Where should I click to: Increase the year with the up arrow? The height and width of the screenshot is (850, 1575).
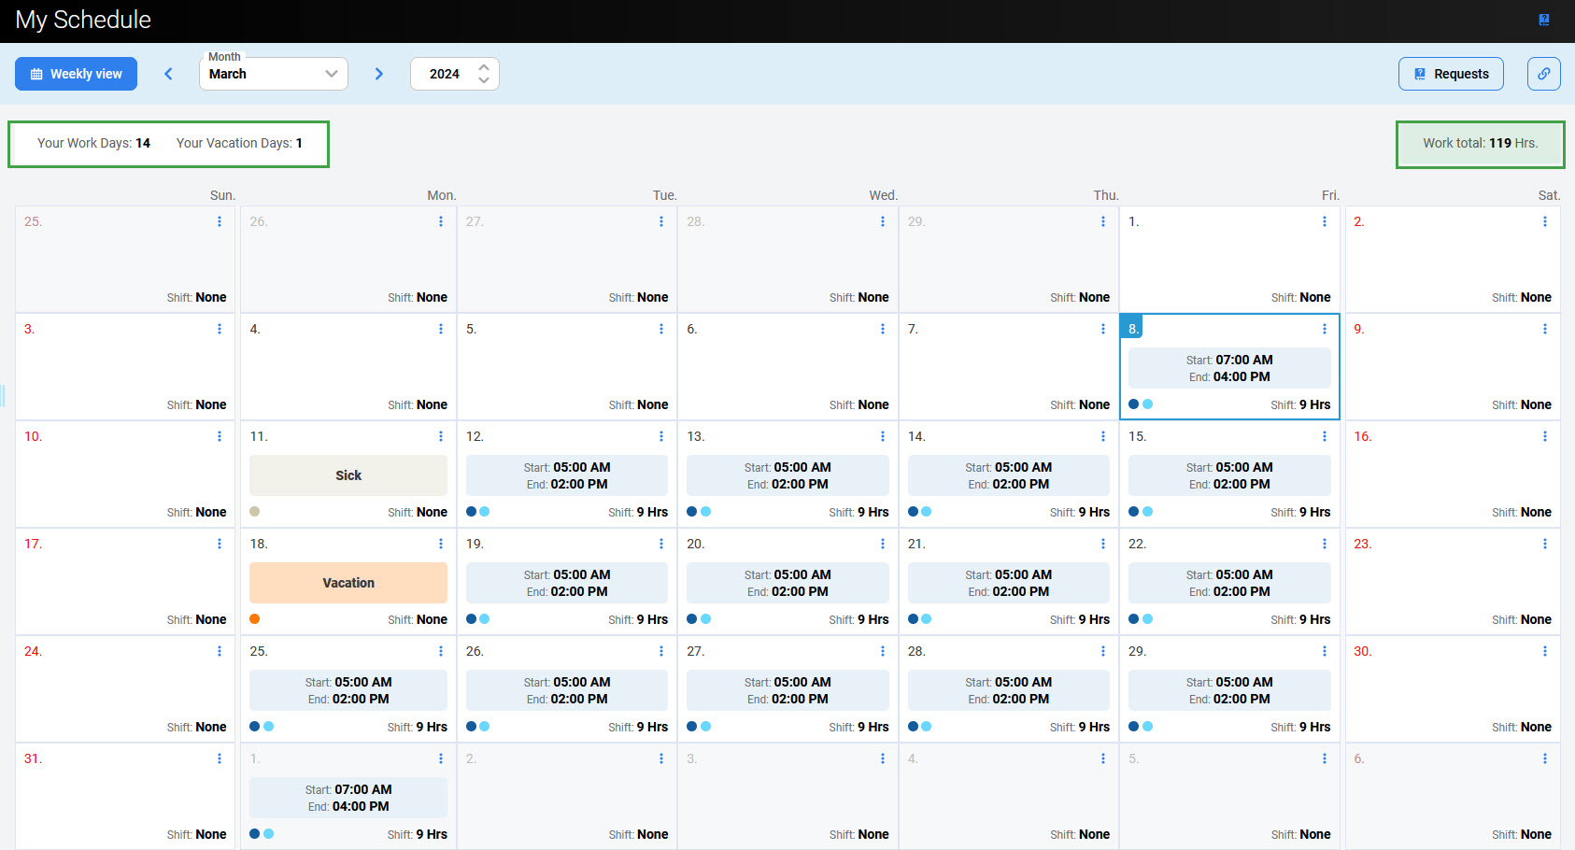click(484, 67)
